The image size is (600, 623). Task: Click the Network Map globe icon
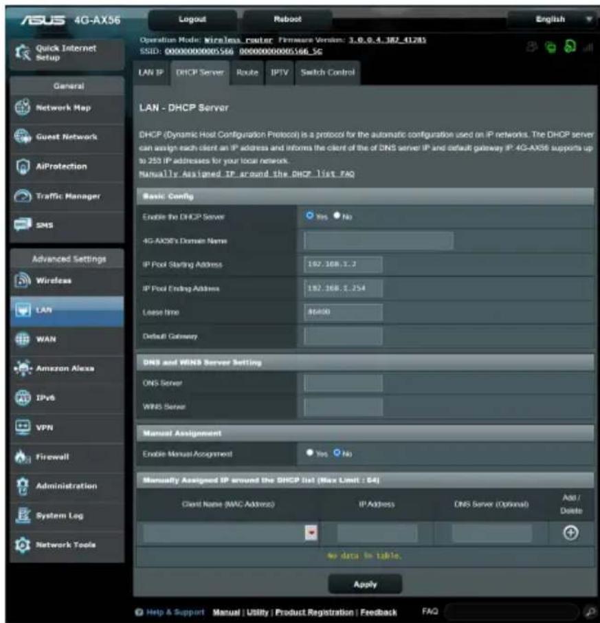pos(23,107)
